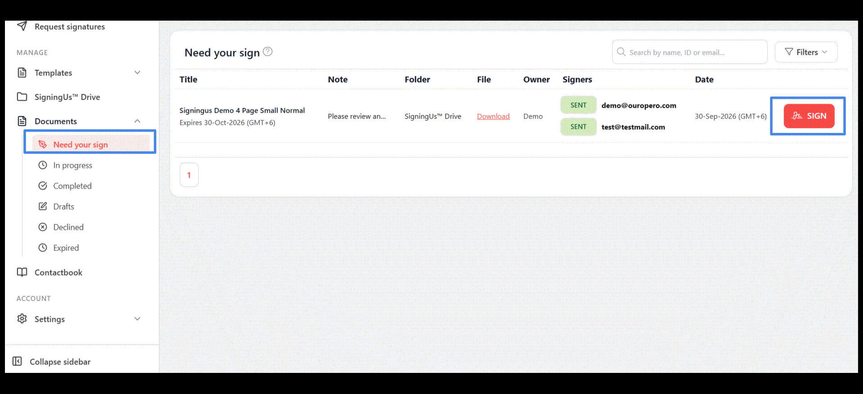Click signer demo@ouropero.com

tap(639, 105)
